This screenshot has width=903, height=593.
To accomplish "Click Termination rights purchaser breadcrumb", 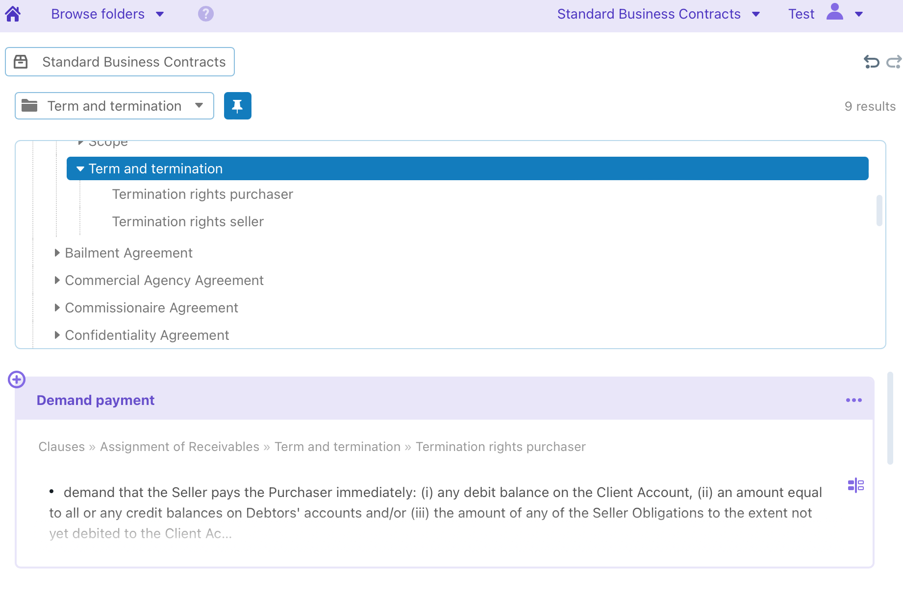I will (501, 447).
